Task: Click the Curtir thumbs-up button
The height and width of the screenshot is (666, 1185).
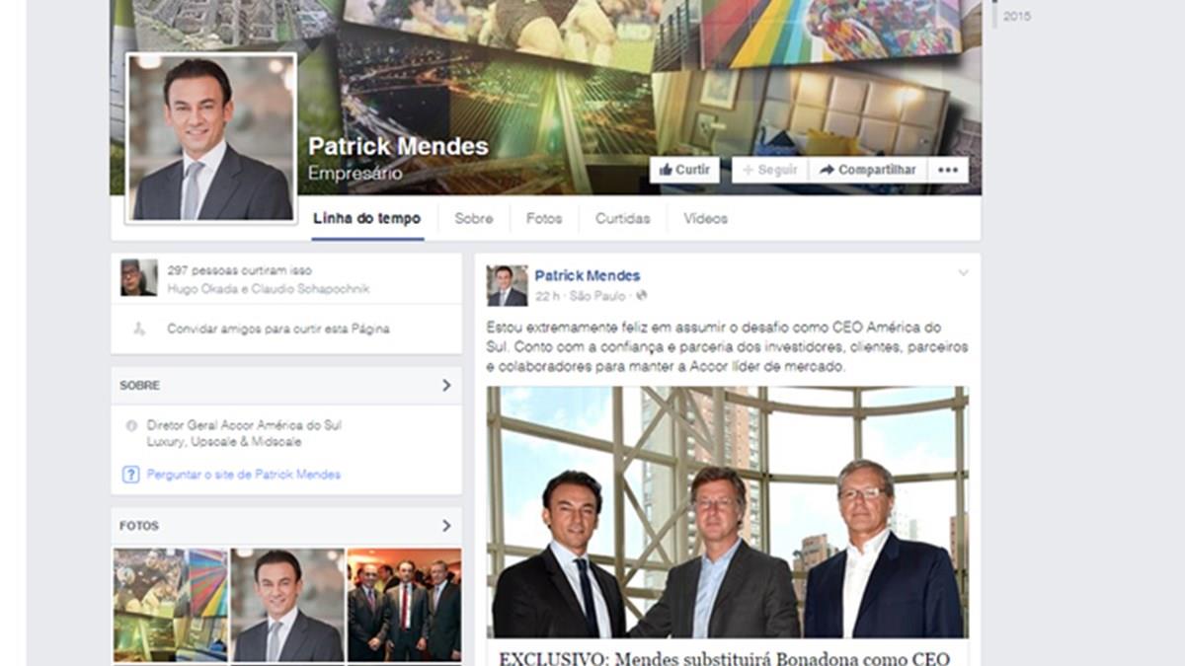Action: pos(684,170)
